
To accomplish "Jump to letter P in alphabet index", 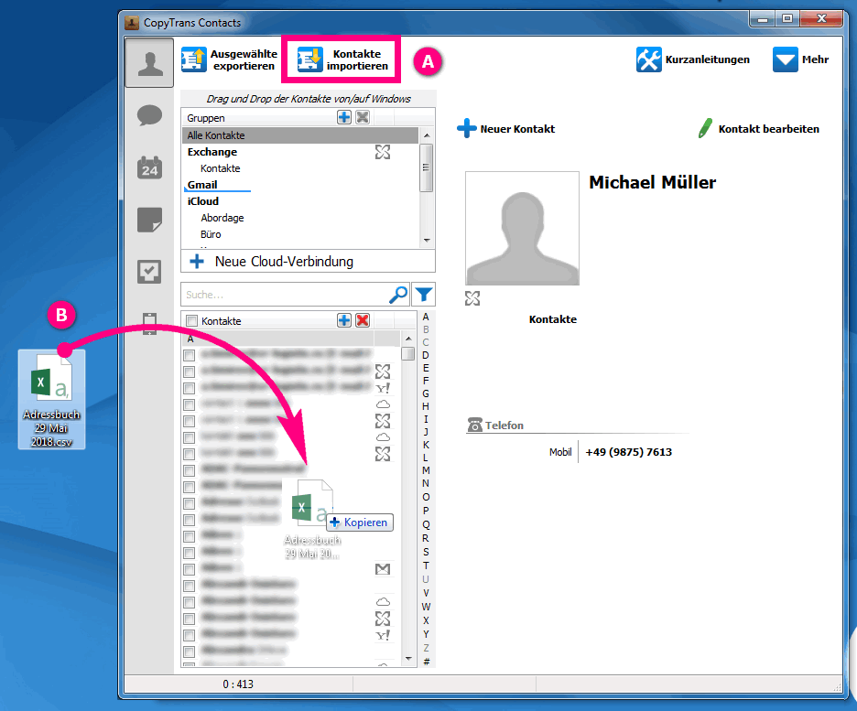I will [426, 511].
